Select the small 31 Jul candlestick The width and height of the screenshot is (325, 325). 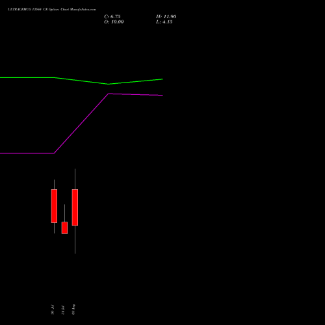(64, 227)
